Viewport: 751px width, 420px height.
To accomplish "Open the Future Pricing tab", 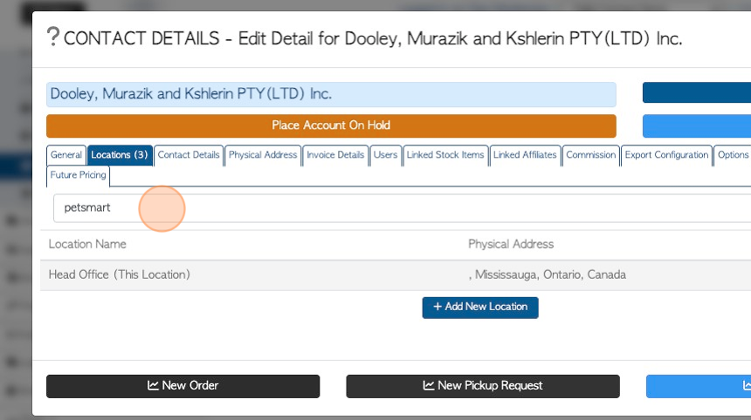I will point(78,175).
